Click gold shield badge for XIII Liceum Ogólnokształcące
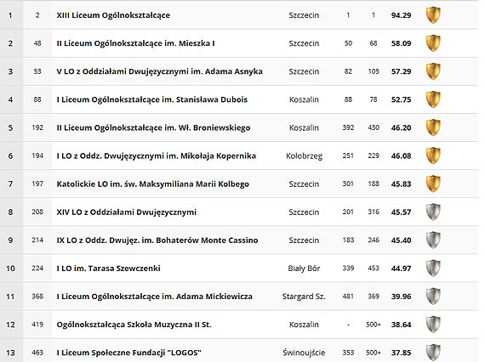This screenshot has width=485, height=362. pos(433,14)
